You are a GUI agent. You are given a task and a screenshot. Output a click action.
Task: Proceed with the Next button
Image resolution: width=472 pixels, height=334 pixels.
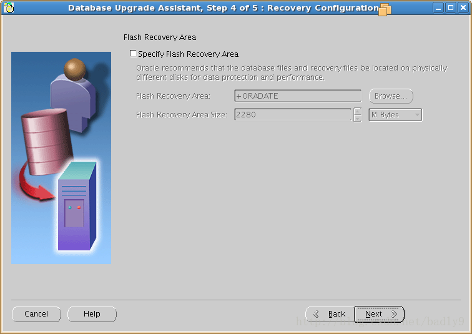click(380, 314)
